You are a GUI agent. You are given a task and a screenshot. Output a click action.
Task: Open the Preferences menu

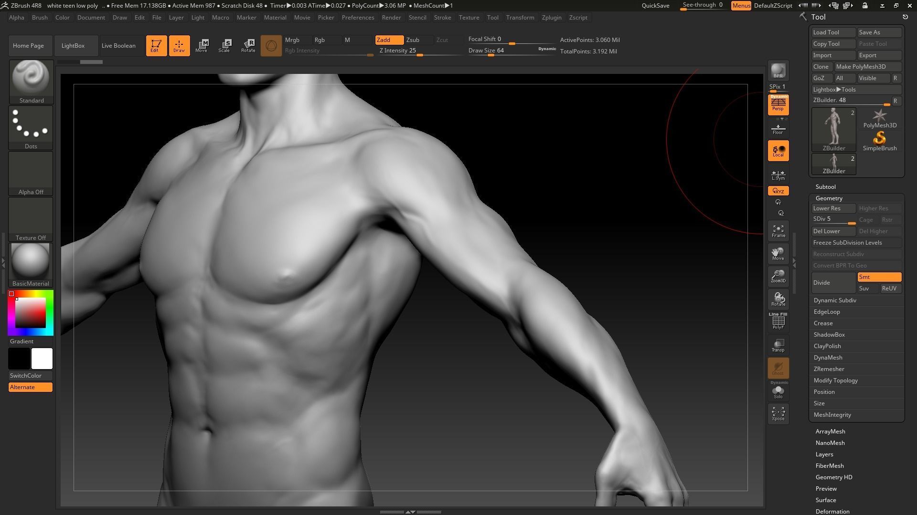(358, 18)
